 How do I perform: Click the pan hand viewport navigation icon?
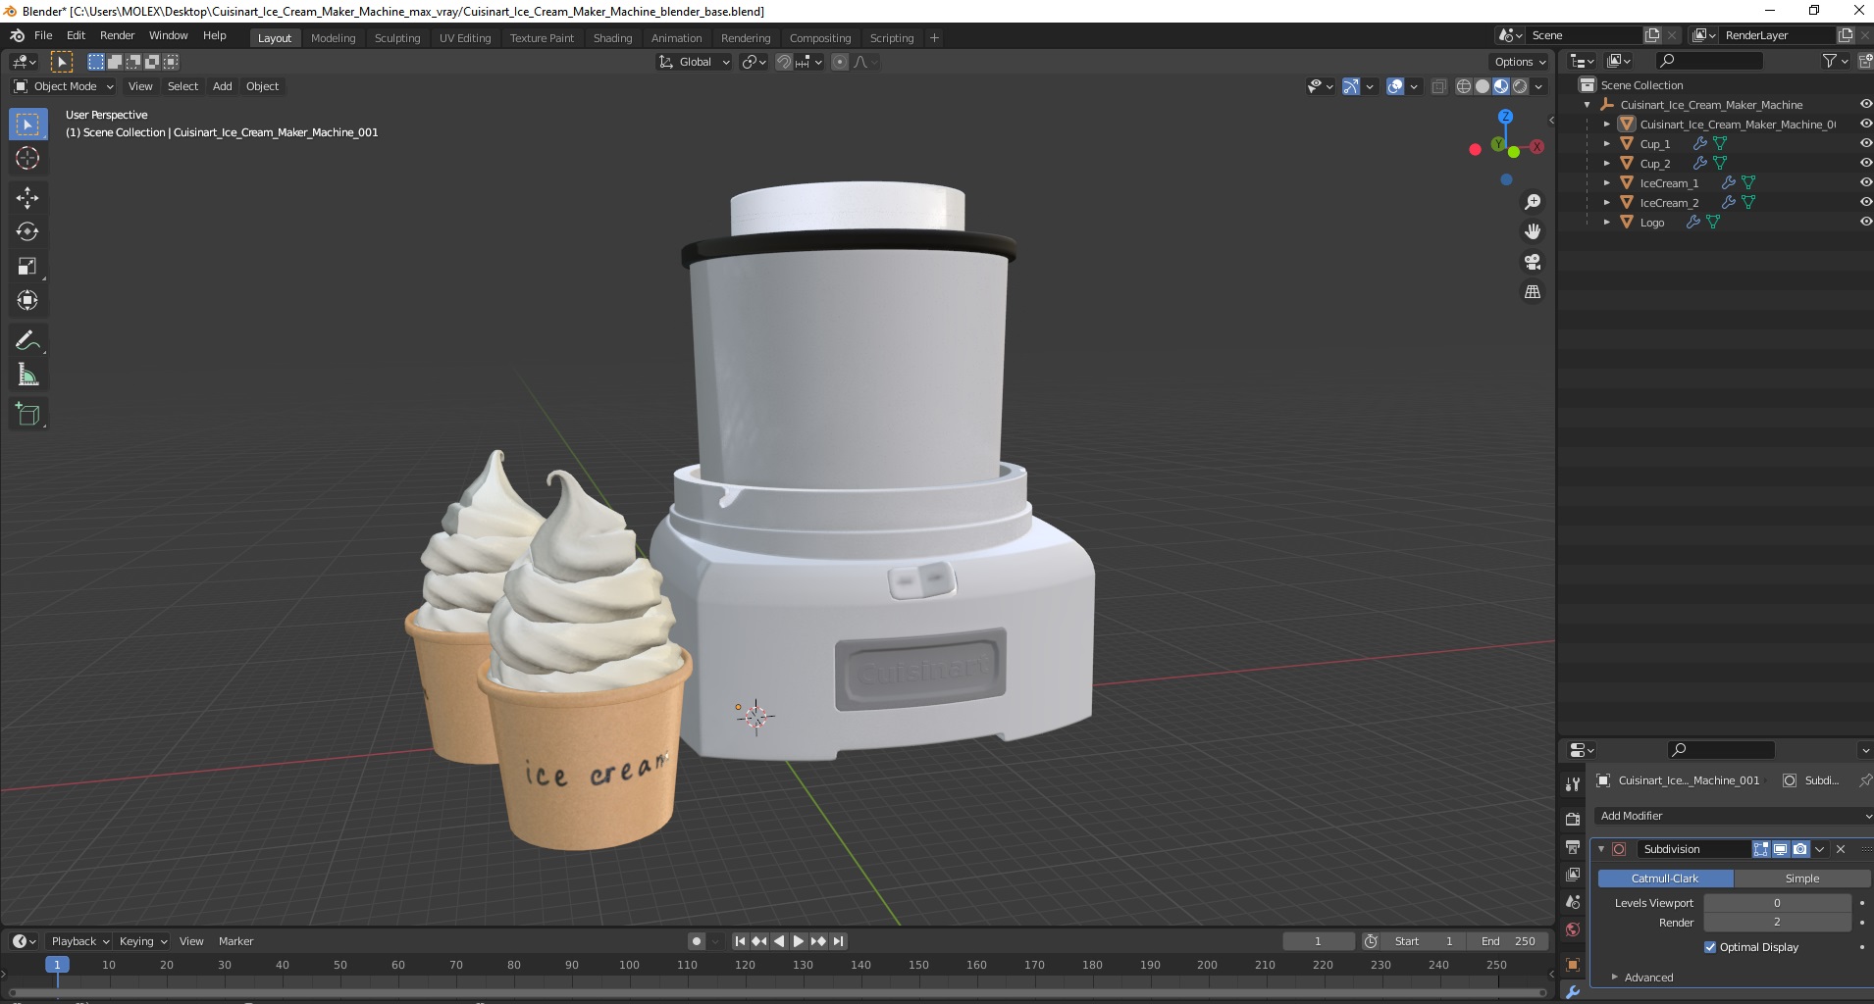[1533, 232]
